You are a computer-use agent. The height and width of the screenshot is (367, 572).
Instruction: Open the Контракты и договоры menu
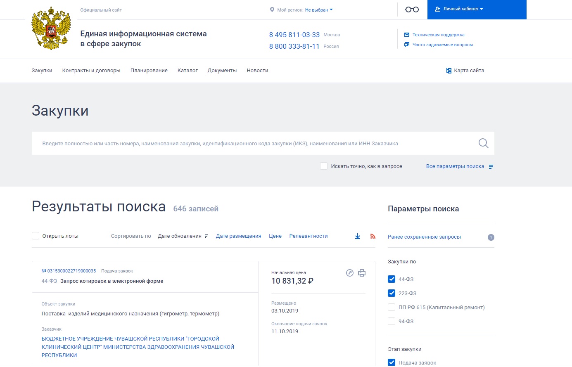91,71
